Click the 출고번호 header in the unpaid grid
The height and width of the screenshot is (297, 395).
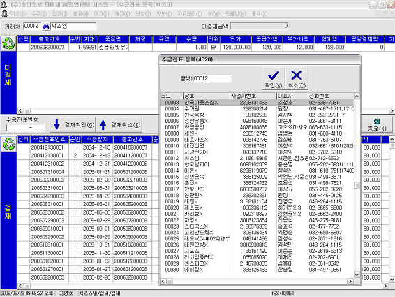coord(50,39)
